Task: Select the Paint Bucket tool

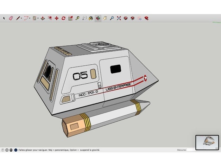Action: 91,18
